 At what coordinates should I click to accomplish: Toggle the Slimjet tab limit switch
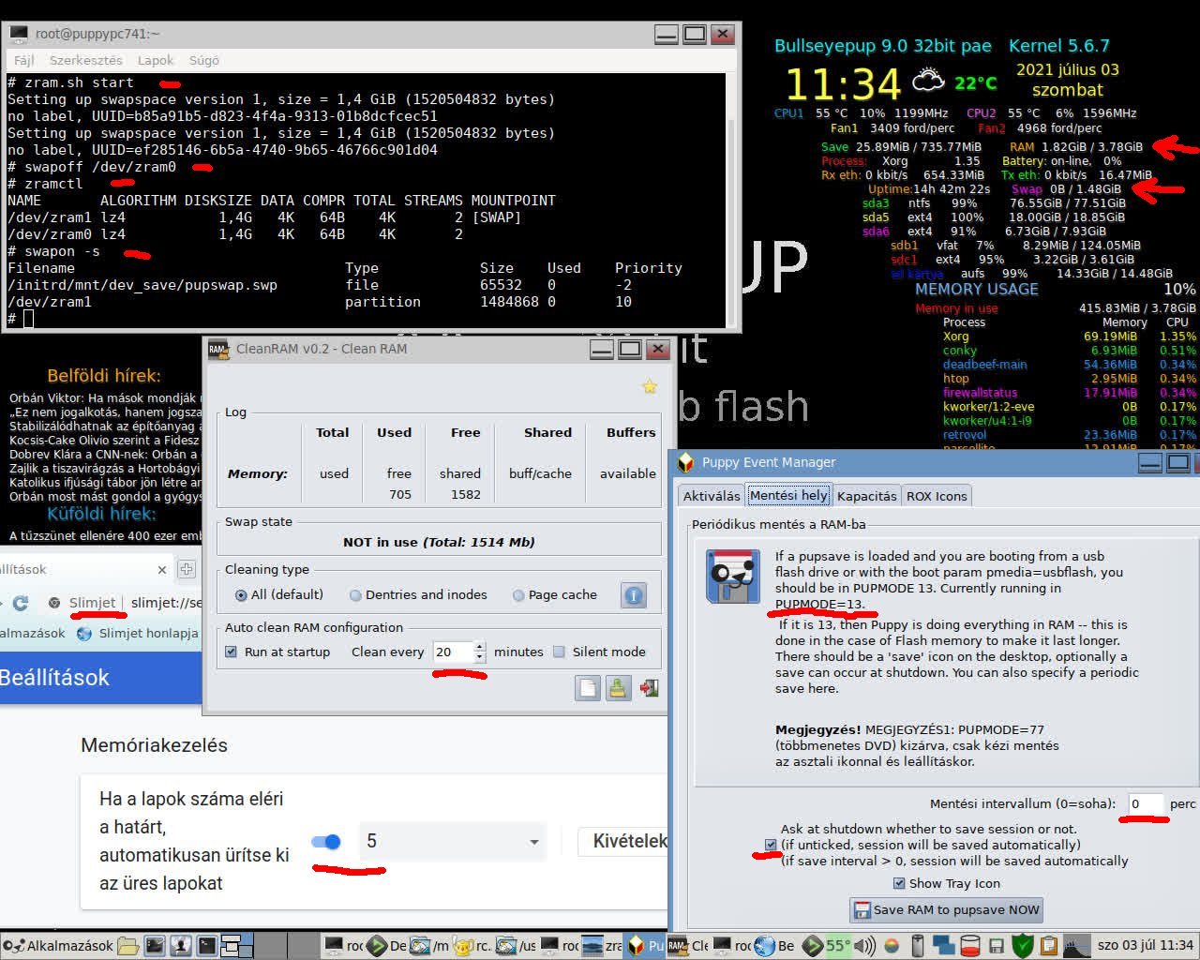326,841
